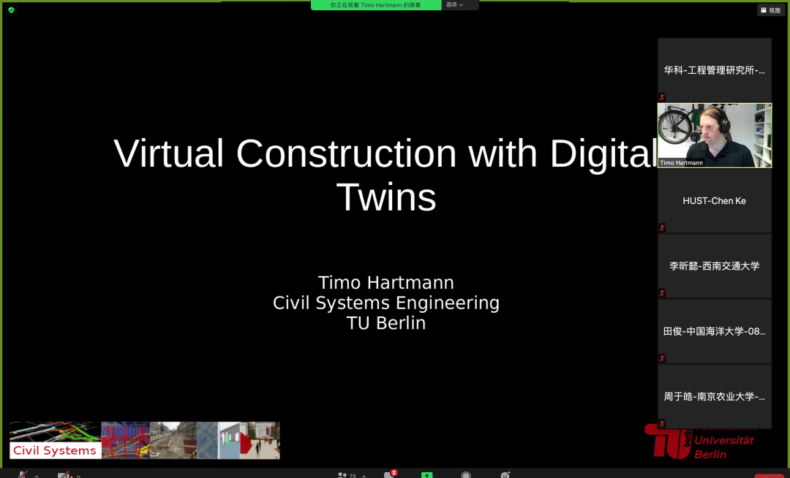This screenshot has width=790, height=478.
Task: Select the 华科-工程管理研究所 participant tile
Action: click(714, 70)
